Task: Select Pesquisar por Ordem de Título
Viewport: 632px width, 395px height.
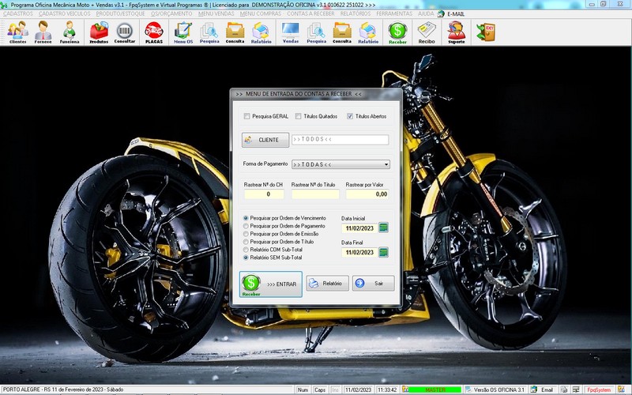Action: 246,242
